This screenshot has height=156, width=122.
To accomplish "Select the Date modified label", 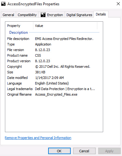I will pyautogui.click(x=17, y=78).
